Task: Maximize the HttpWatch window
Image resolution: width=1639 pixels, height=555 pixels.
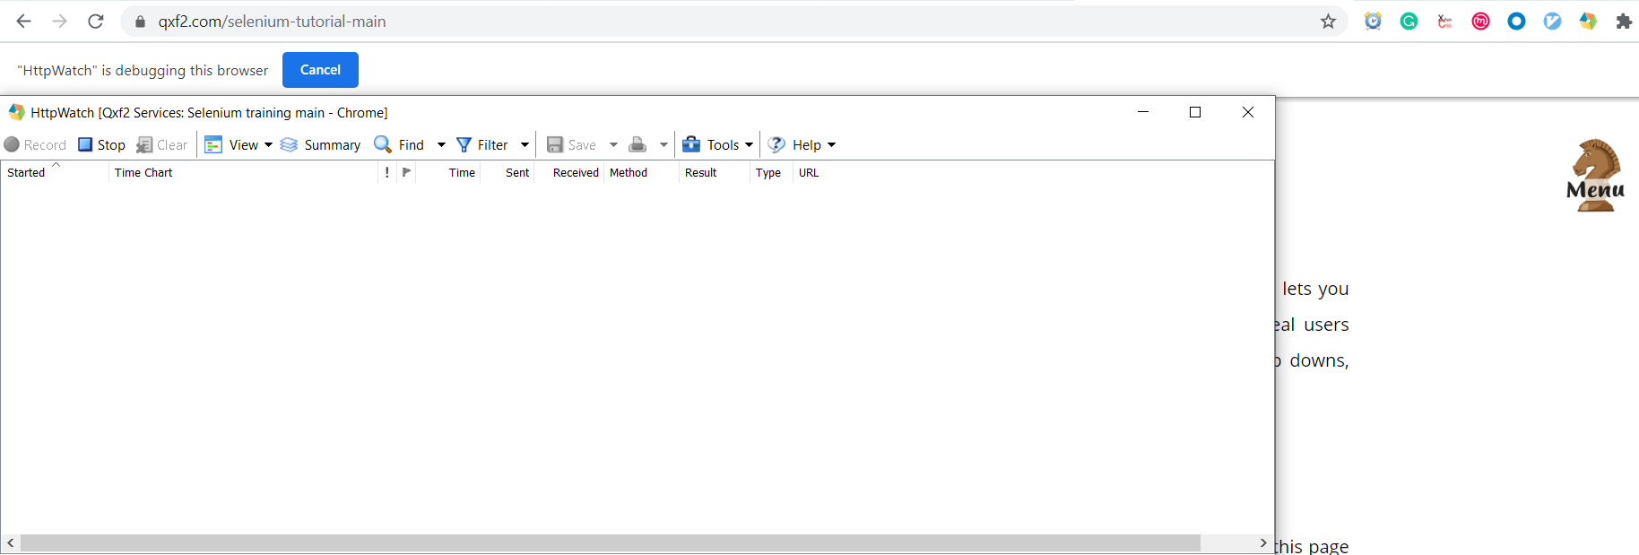Action: tap(1195, 112)
